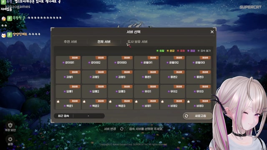Switch to the 추천 서버 tab

[70, 42]
